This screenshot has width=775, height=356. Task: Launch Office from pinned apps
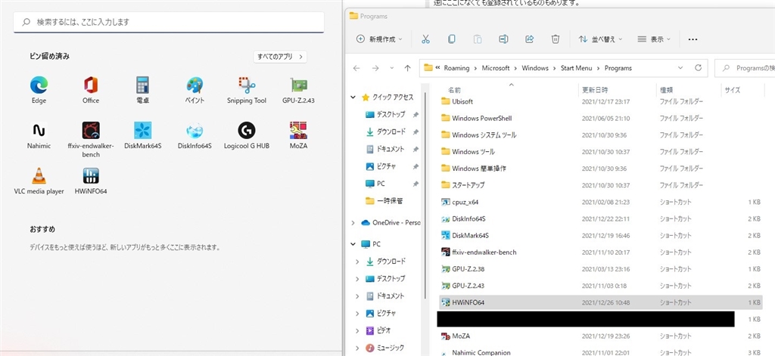(x=91, y=90)
